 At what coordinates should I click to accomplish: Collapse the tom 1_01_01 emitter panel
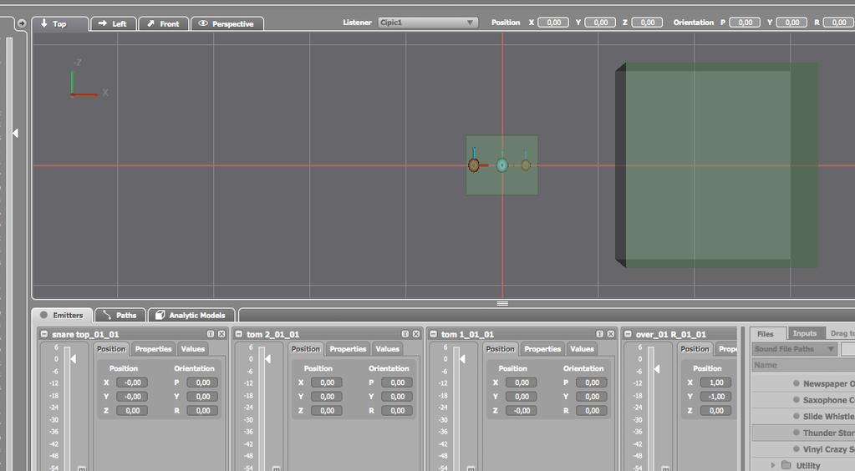[x=434, y=334]
